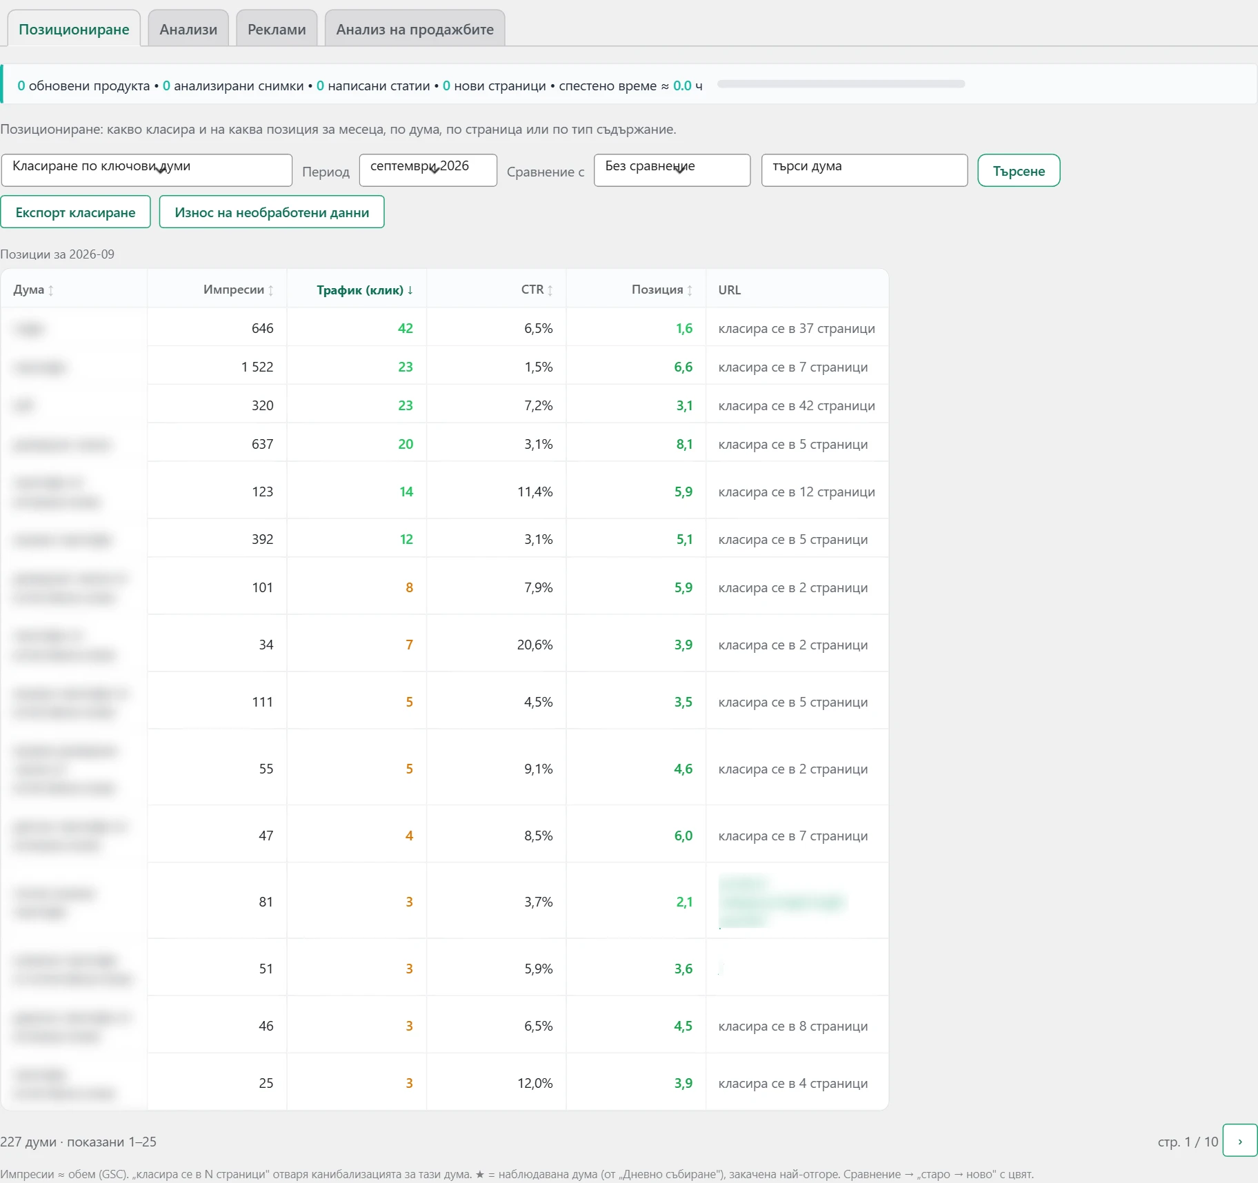Click impressions value 646

click(x=263, y=328)
